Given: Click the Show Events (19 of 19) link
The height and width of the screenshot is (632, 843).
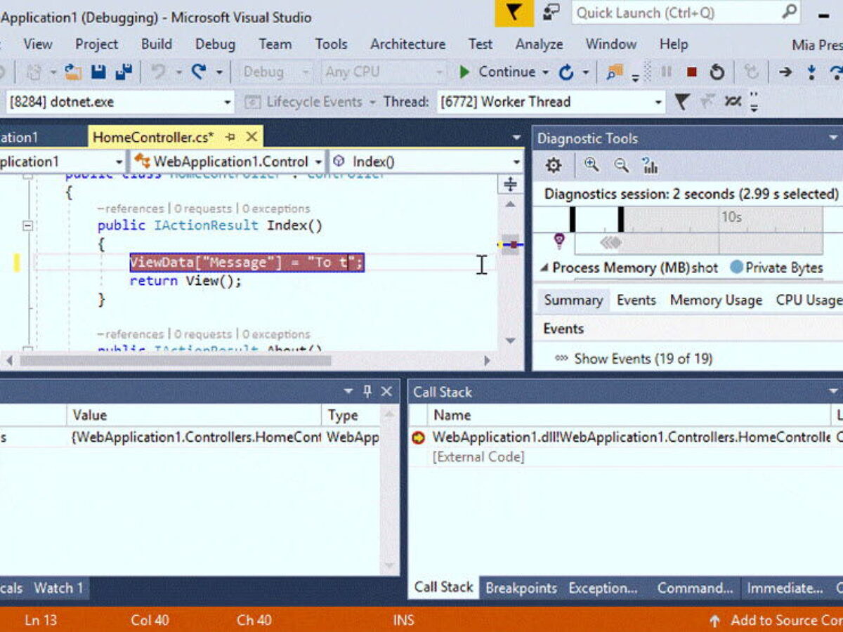Looking at the screenshot, I should [x=643, y=358].
